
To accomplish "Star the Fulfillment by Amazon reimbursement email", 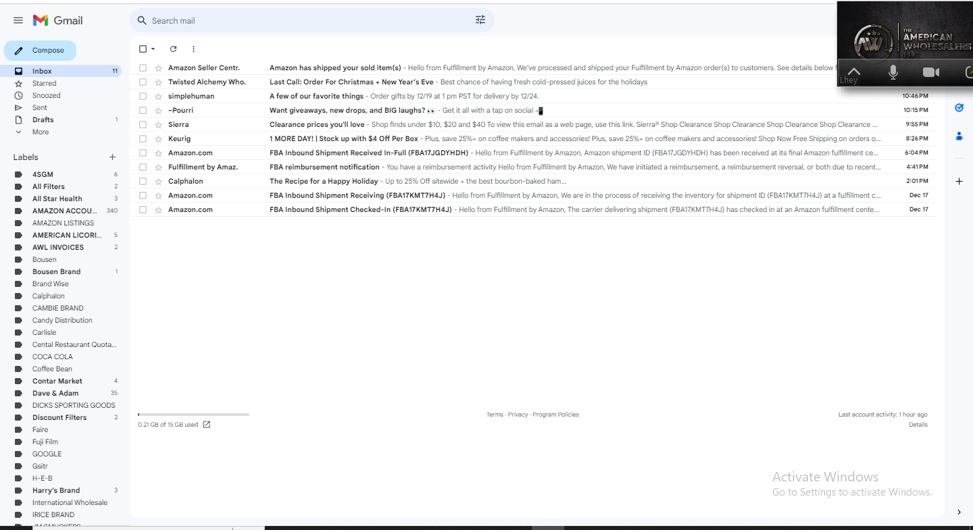I will coord(158,167).
